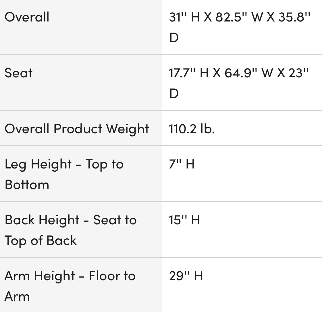322x312 pixels.
Task: Click the word "Bottom" in leg height label
Action: [27, 185]
